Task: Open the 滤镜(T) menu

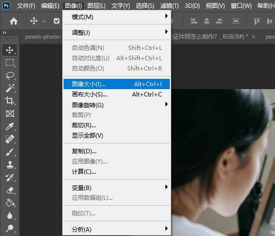Action: [x=169, y=6]
